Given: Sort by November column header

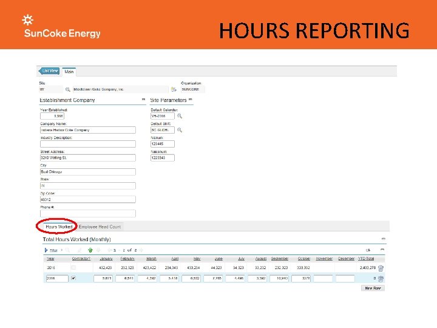Looking at the screenshot, I should tap(324, 259).
